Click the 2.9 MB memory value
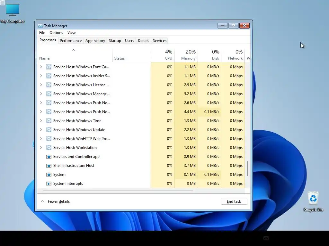Screen dimensions: 329x246 coord(190,85)
